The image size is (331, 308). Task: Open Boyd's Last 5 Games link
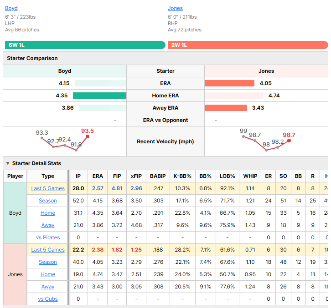(x=48, y=188)
